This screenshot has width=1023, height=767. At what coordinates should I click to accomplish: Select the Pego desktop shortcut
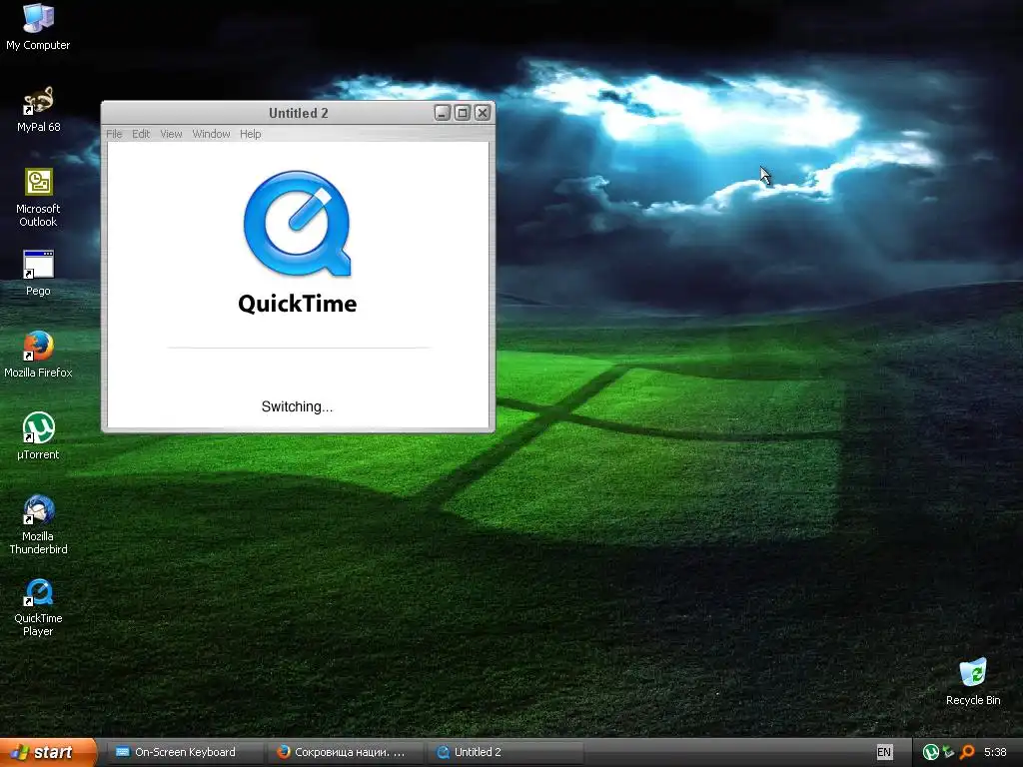[38, 273]
